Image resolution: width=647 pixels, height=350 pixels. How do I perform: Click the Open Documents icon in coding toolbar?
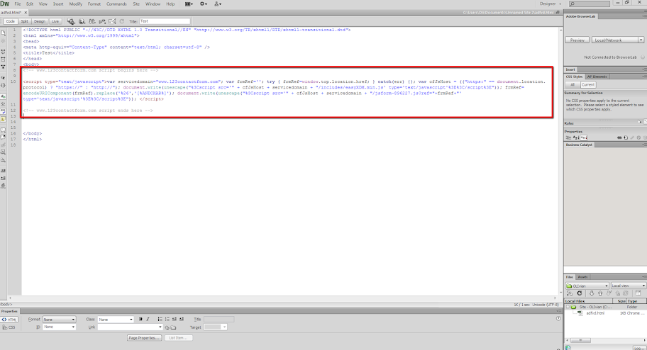[x=4, y=33]
